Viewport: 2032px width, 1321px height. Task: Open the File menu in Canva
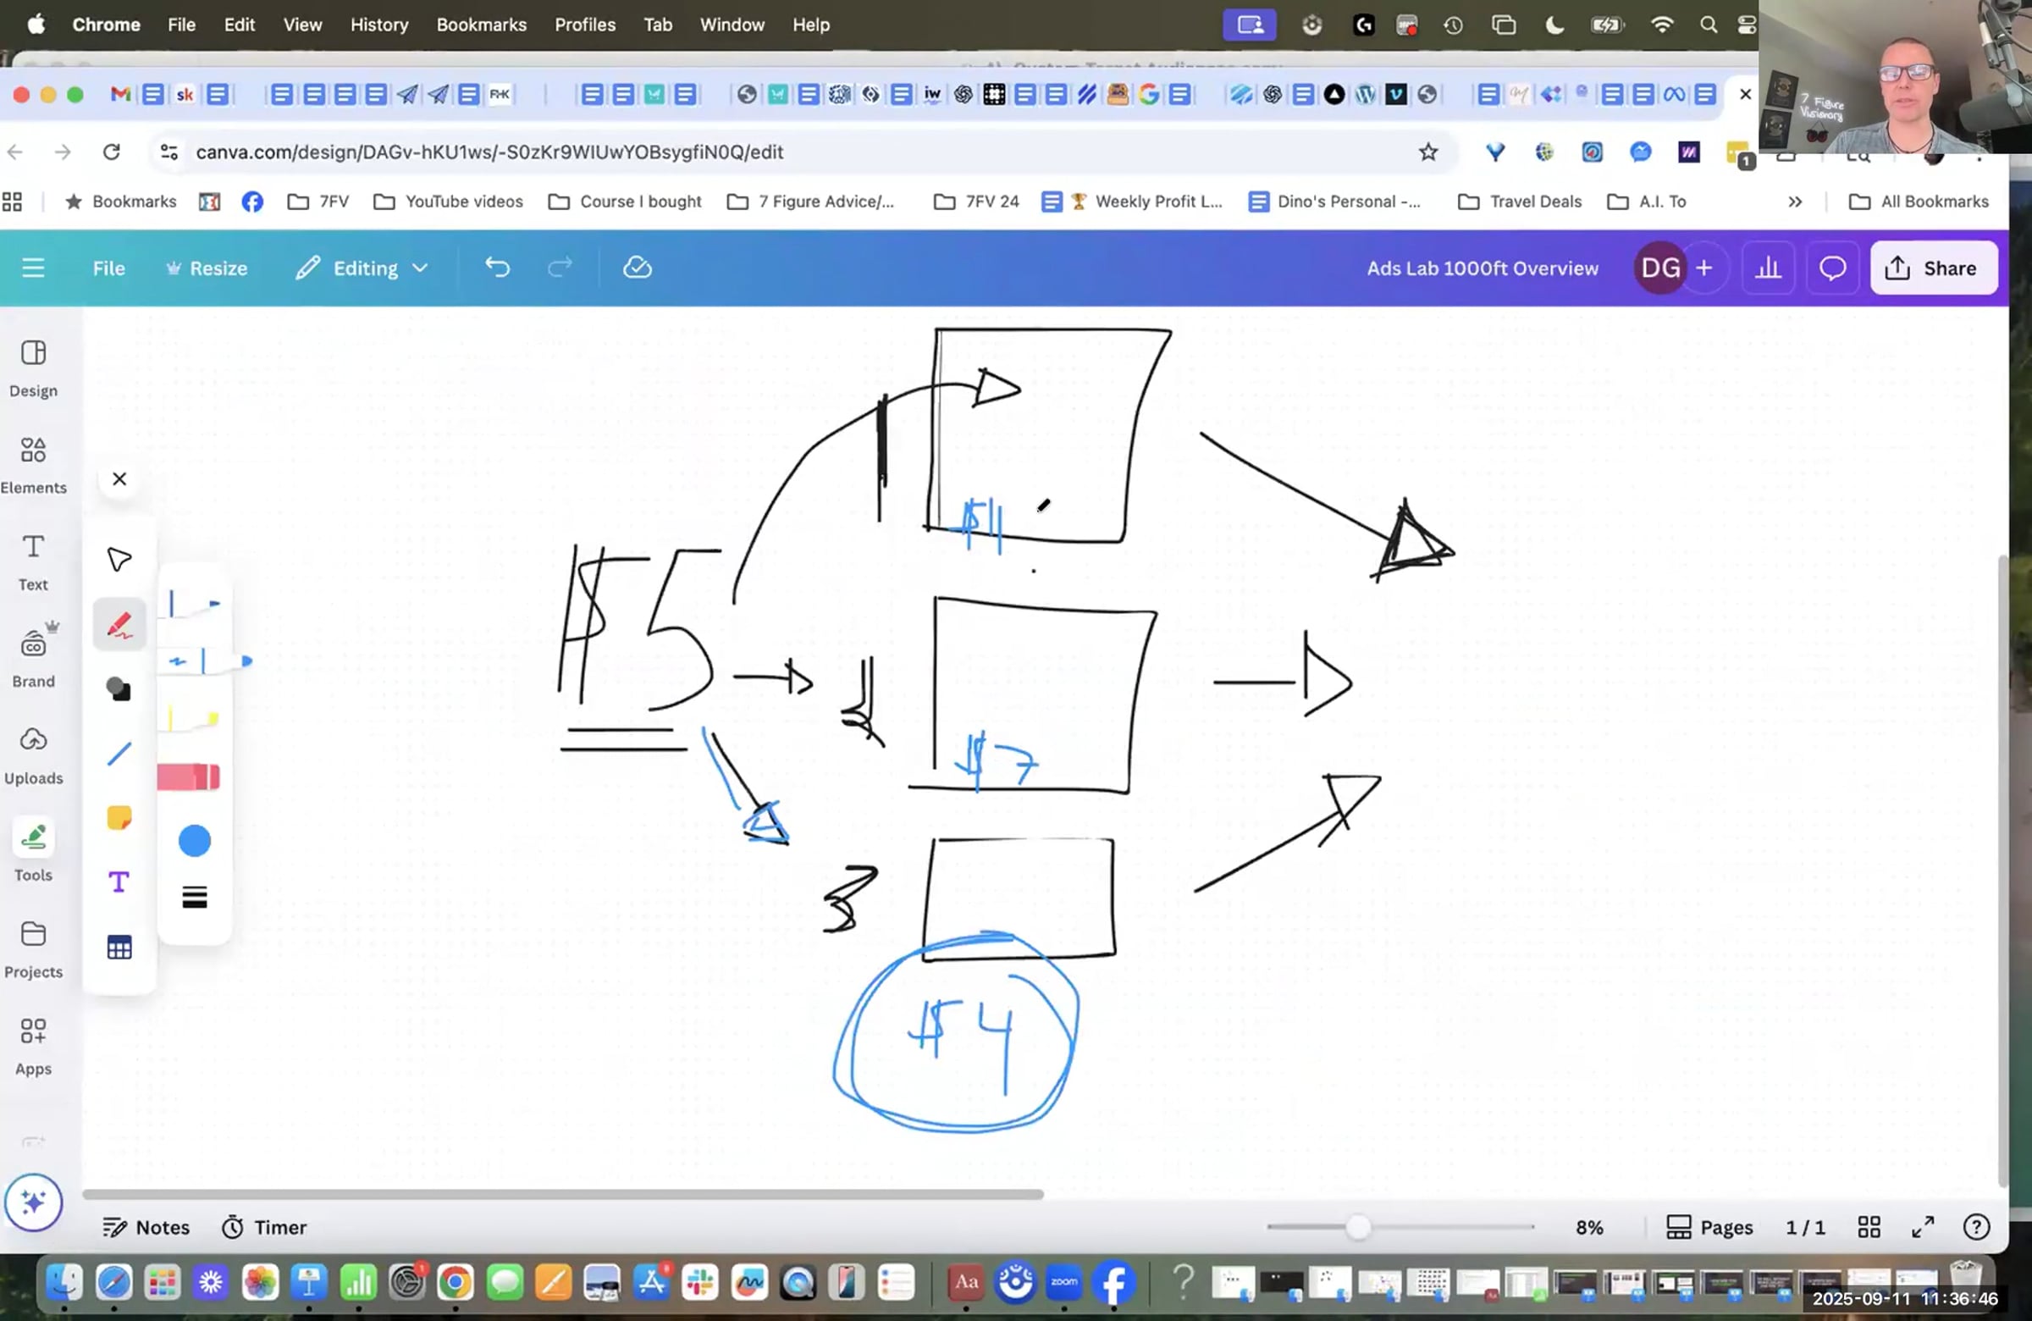coord(108,268)
